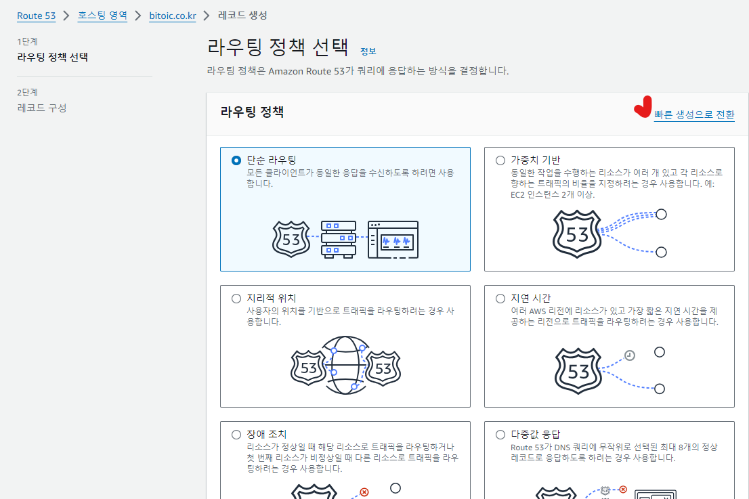Screen dimensions: 749x499
Task: Click the 2단계 step label
Action: 27,92
